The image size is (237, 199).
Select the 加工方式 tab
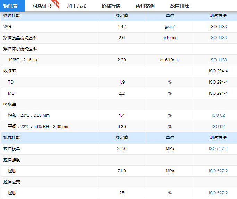[76, 6]
